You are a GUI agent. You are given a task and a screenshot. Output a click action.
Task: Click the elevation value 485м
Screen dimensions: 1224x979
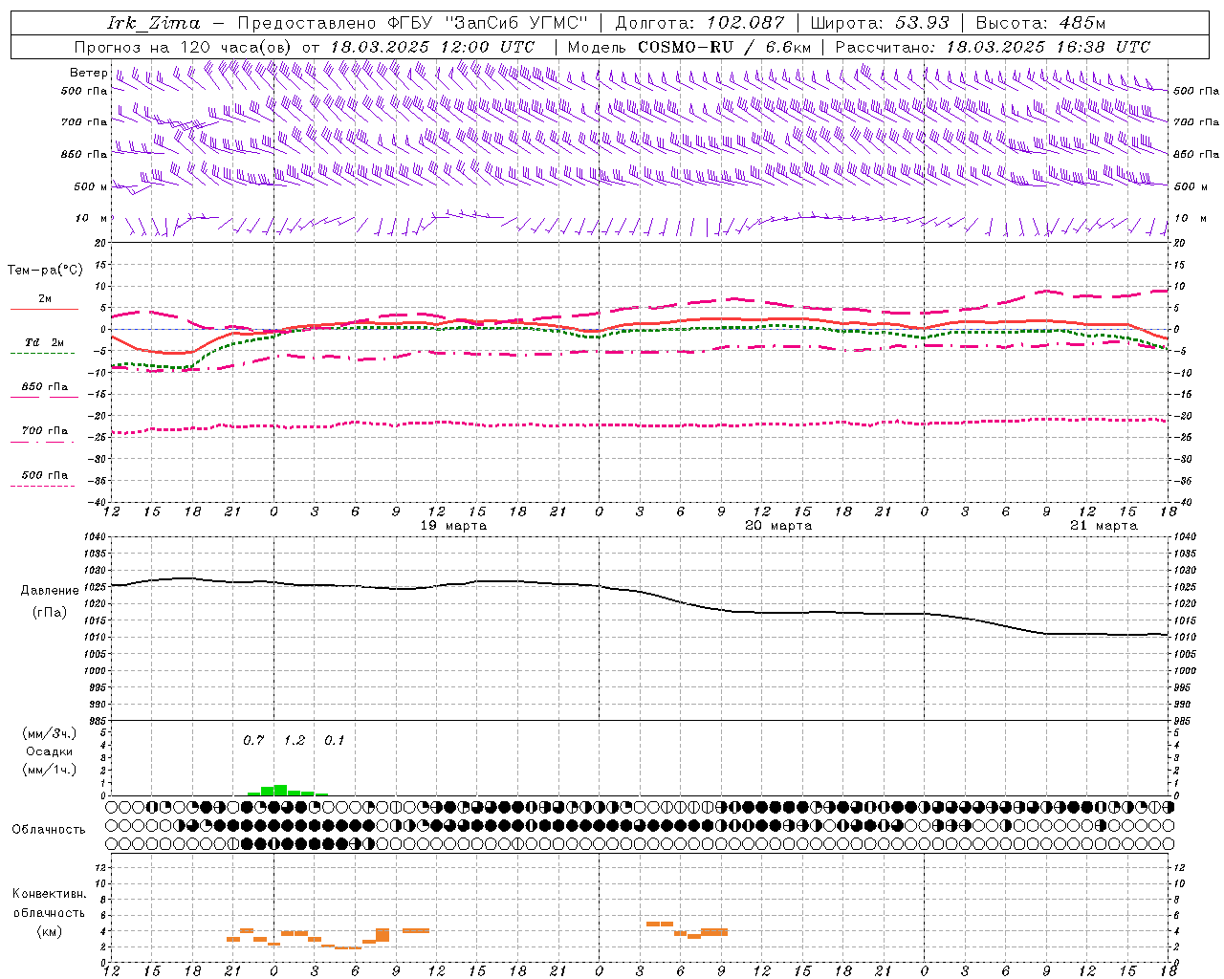coord(1082,23)
